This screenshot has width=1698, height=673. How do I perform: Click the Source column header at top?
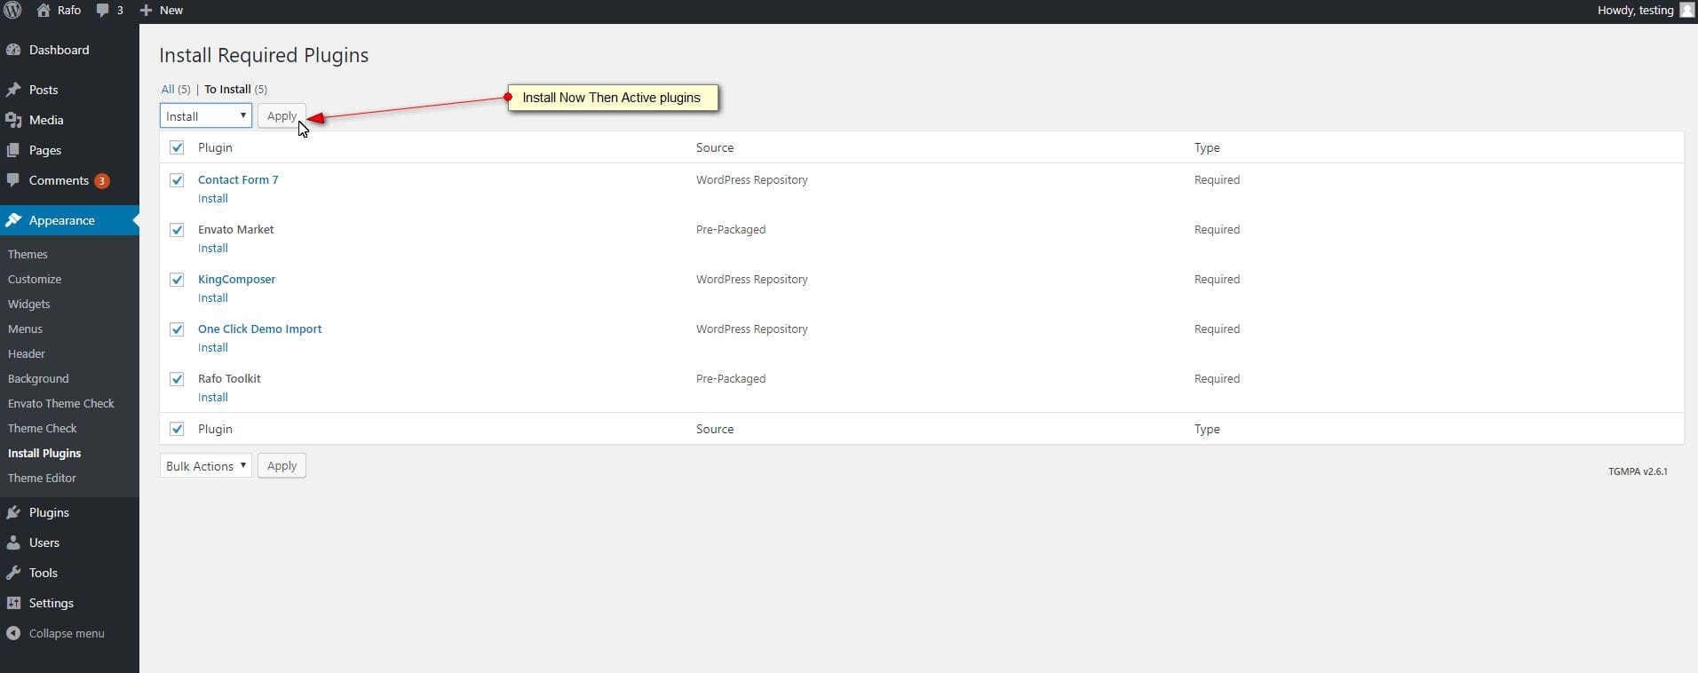(x=715, y=147)
